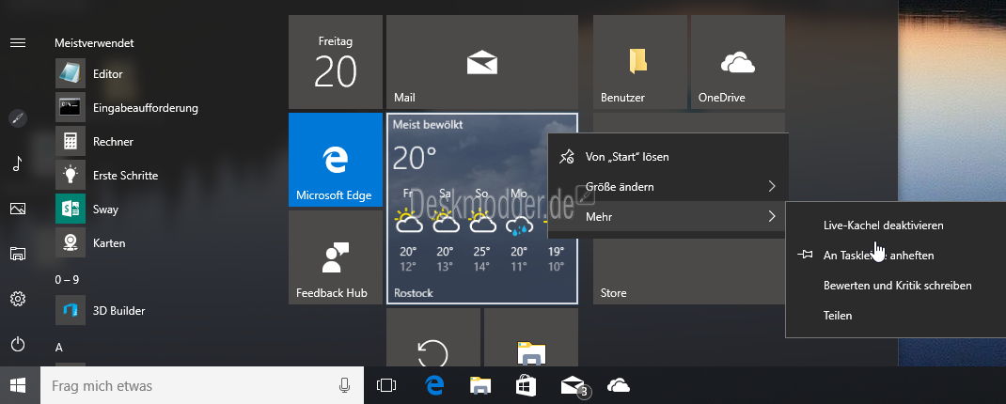Open the OneDrive tile
1006x404 pixels.
738,62
